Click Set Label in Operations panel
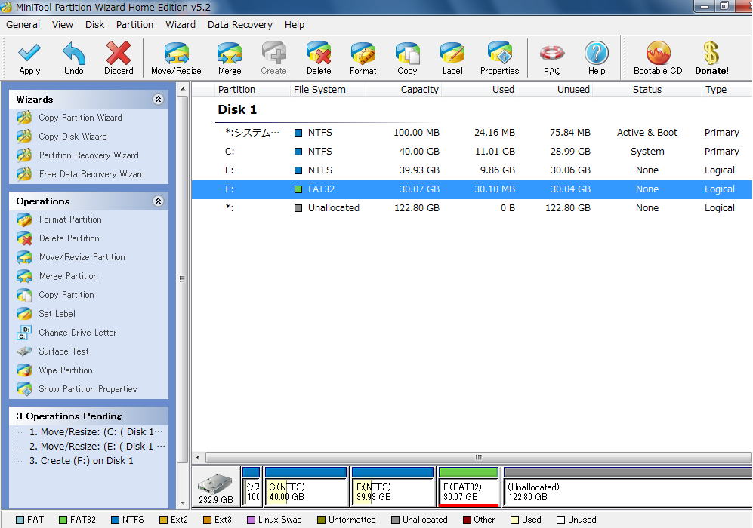 [57, 314]
